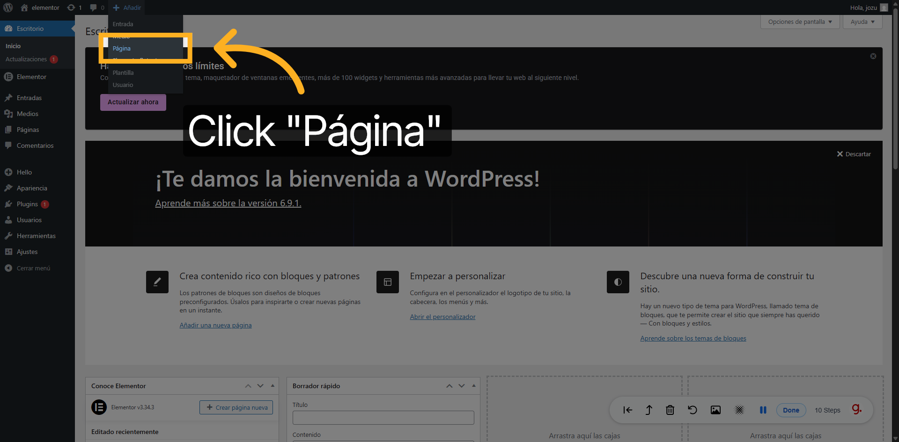Click the Actualizar ahora button

(133, 102)
